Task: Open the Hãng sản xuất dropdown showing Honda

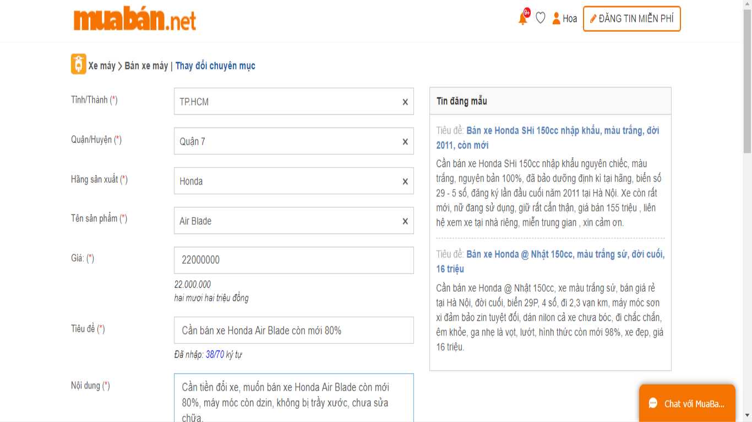Action: (x=293, y=181)
